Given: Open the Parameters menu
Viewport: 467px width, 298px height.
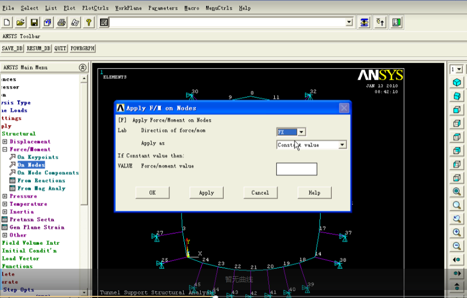Looking at the screenshot, I should [163, 8].
